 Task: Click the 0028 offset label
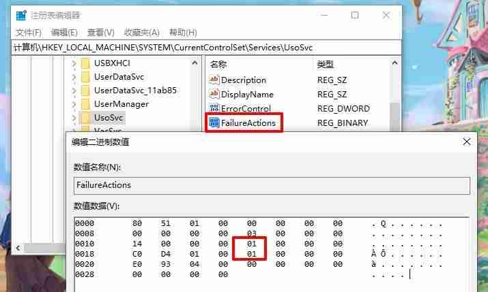coord(85,274)
